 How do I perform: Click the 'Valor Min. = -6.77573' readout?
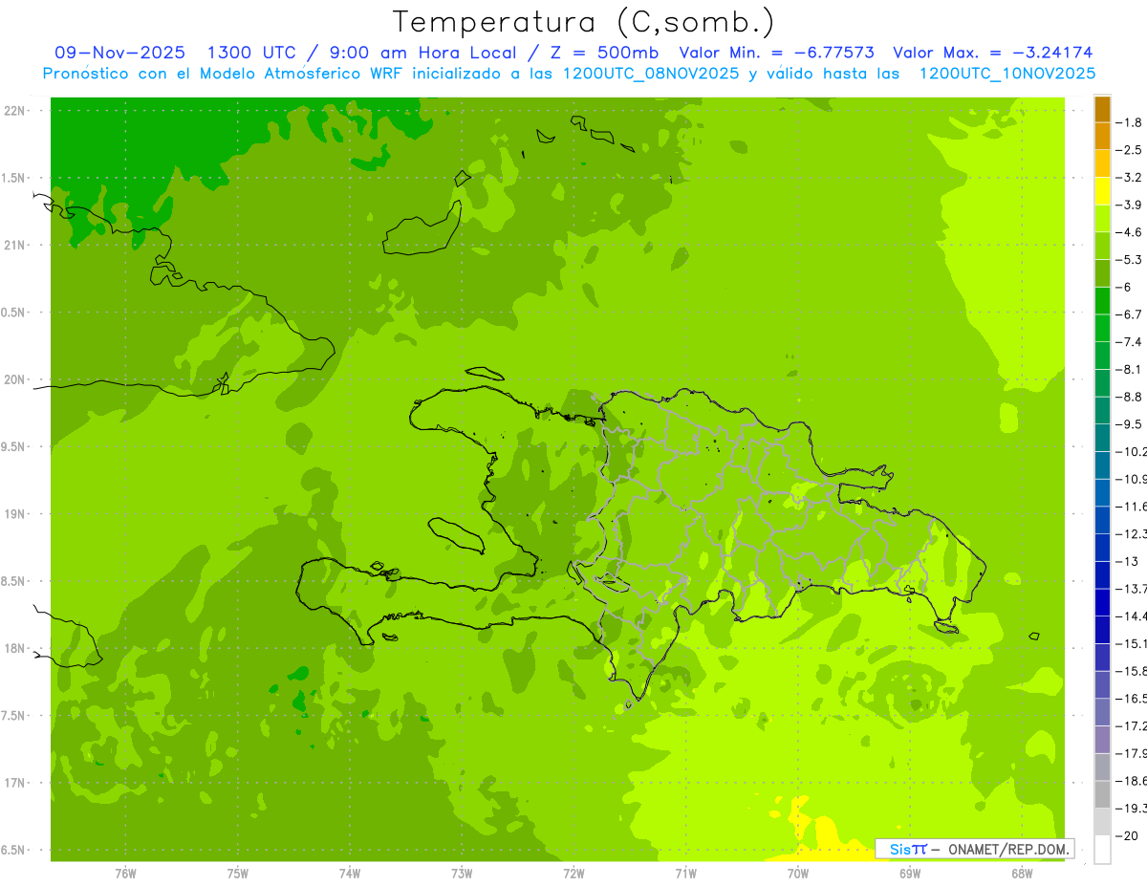776,54
